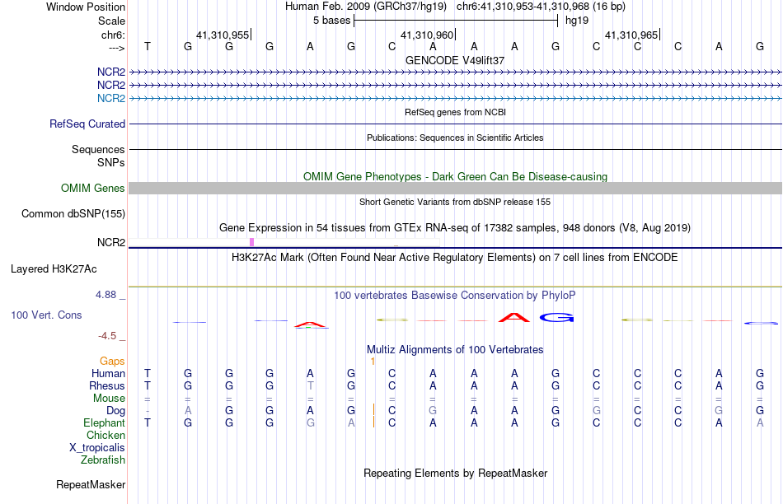Click the hg19 text beside the scale bar
Viewport: 783px width, 504px height.
pos(577,21)
